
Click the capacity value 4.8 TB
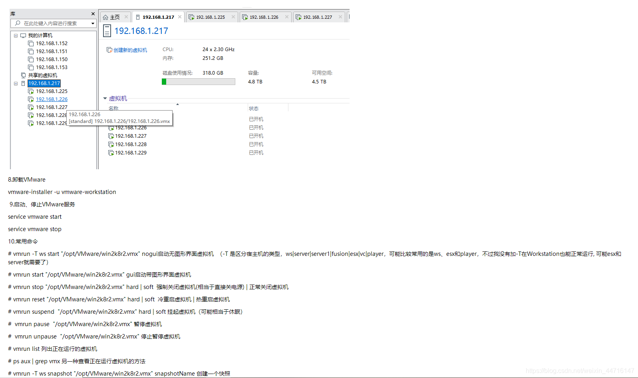[x=255, y=82]
